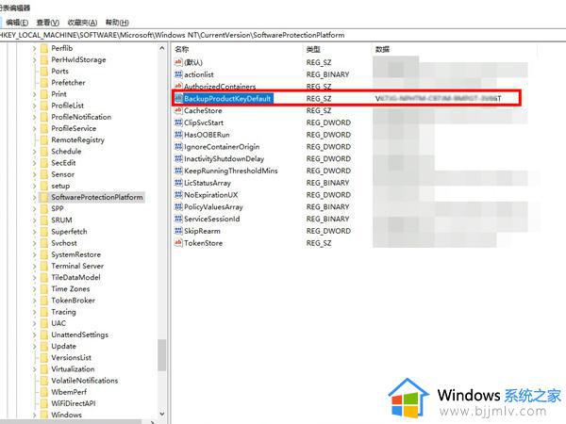Click the HasOOBERun DWORD value icon
The height and width of the screenshot is (424, 566).
pyautogui.click(x=178, y=135)
